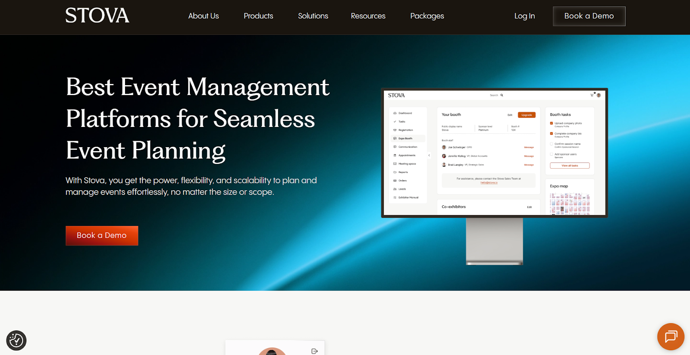Image resolution: width=690 pixels, height=355 pixels.
Task: Click the STOVA logo in the header
Action: 97,15
